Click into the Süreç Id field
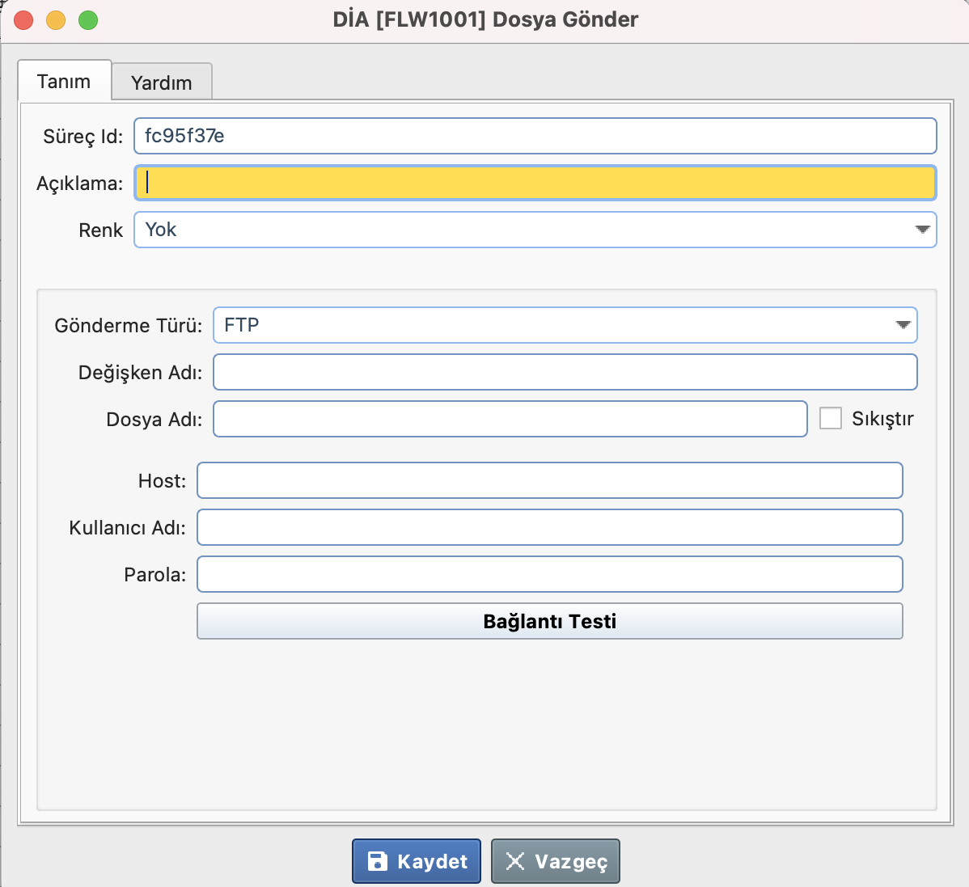This screenshot has width=969, height=887. (534, 136)
